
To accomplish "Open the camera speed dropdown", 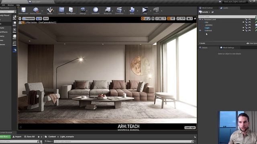I will click(190, 19).
